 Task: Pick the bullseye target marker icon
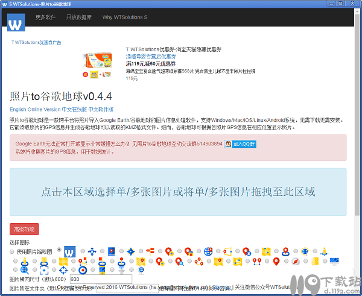(83, 270)
